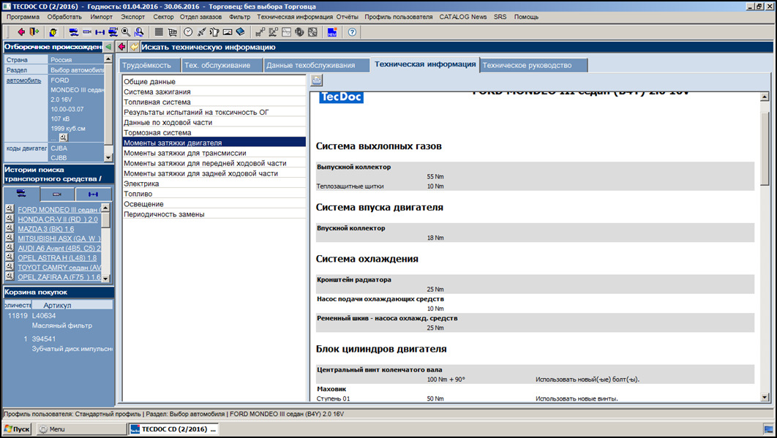Viewport: 777px width, 438px height.
Task: Click the exit door icon in toolbar
Action: point(34,32)
